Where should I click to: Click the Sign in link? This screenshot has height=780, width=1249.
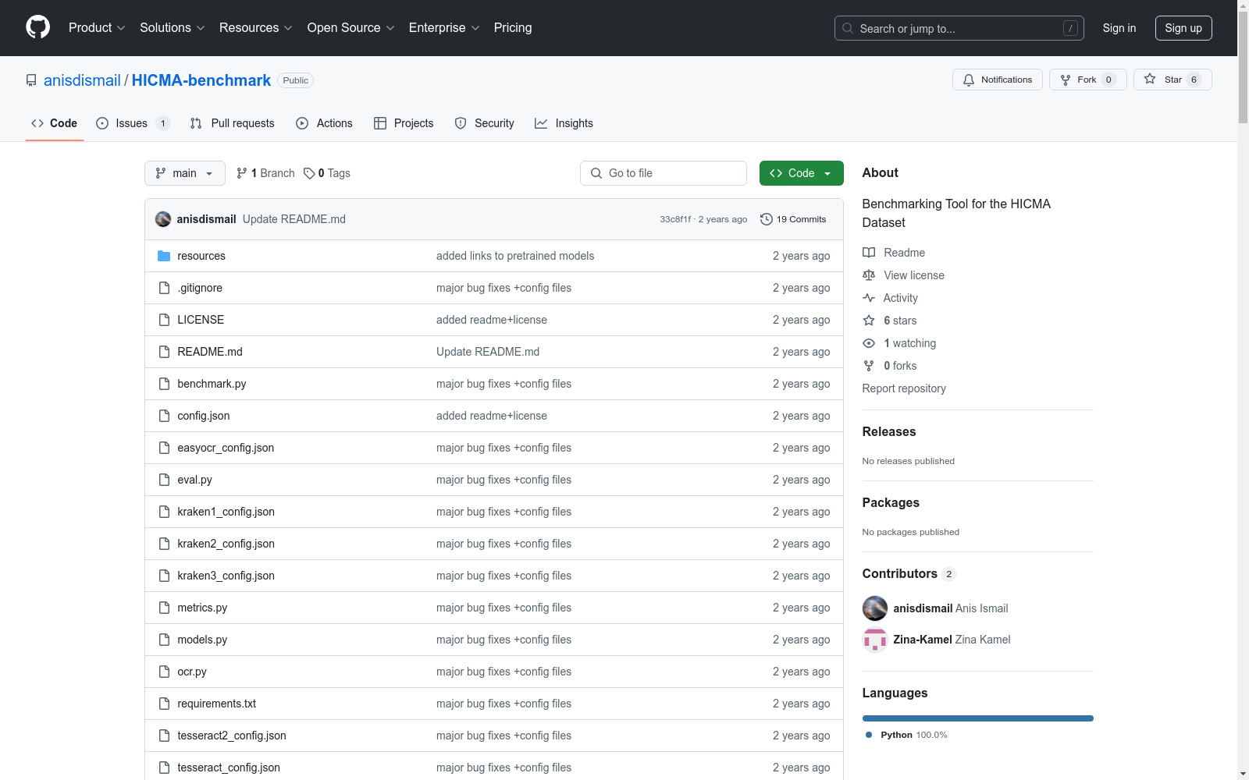coord(1119,28)
